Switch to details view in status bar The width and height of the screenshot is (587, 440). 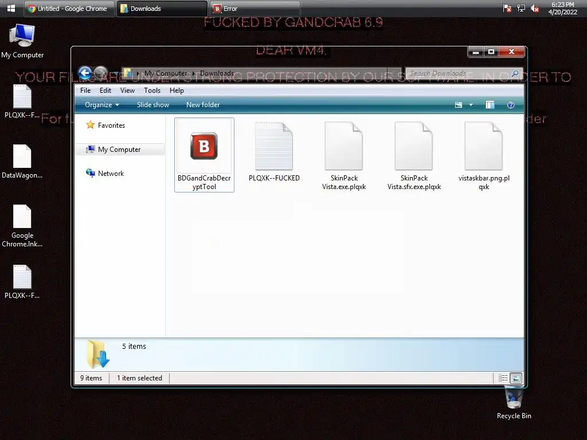[503, 378]
